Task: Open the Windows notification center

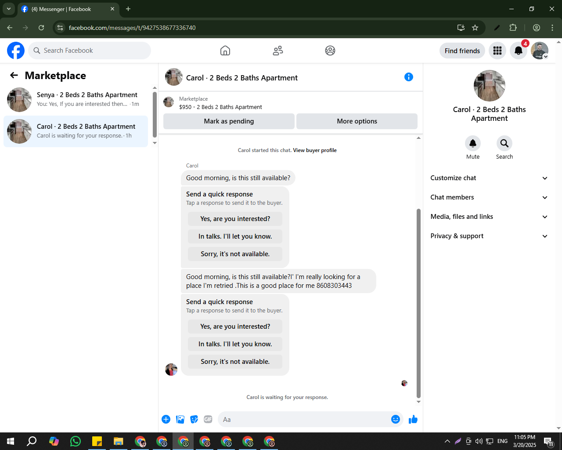Action: click(549, 441)
